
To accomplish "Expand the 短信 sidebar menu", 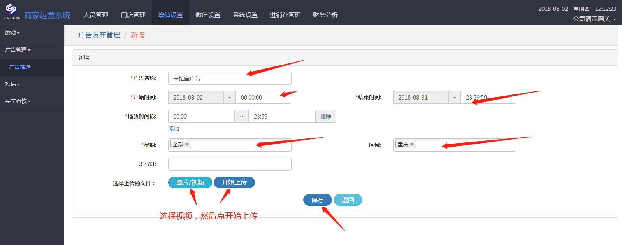I will pyautogui.click(x=32, y=84).
